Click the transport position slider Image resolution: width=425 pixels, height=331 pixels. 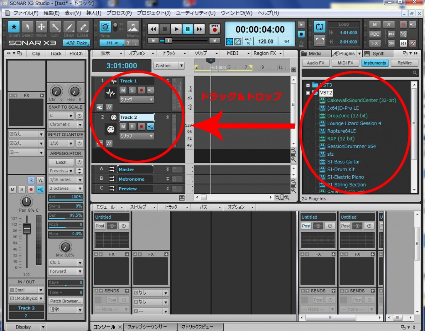pyautogui.click(x=168, y=41)
